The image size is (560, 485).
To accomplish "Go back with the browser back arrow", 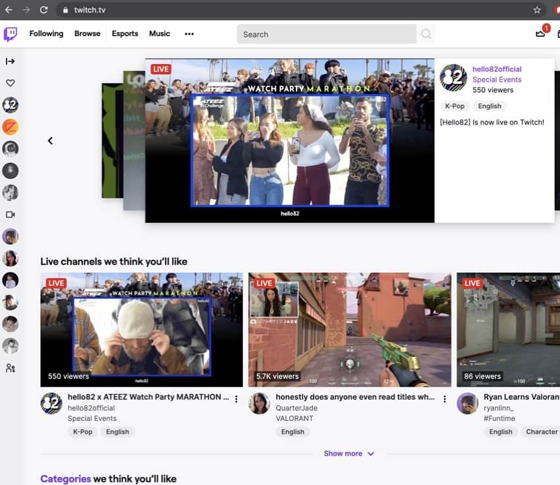I will pyautogui.click(x=9, y=10).
